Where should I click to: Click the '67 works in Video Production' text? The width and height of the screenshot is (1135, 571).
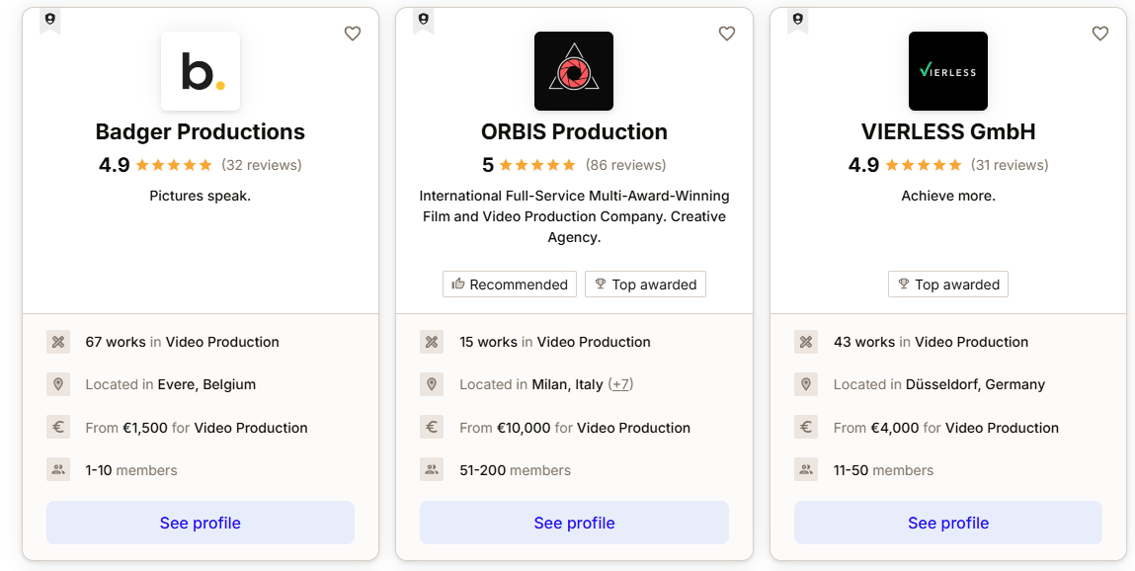coord(183,342)
